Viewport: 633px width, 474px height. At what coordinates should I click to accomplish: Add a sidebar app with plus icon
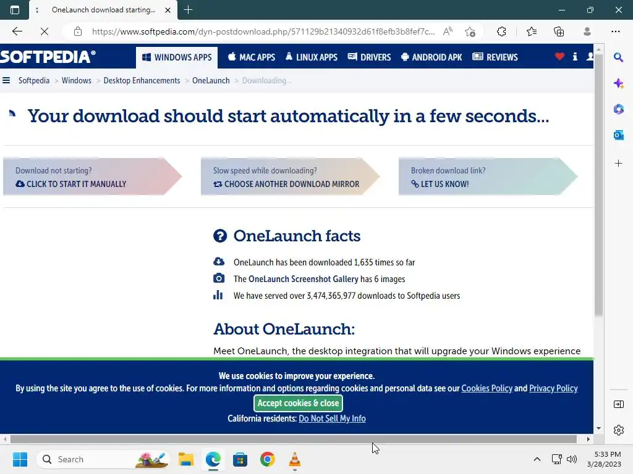[618, 163]
